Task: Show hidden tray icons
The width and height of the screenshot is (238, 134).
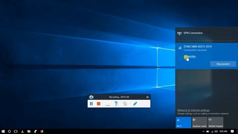Action: coord(203,131)
